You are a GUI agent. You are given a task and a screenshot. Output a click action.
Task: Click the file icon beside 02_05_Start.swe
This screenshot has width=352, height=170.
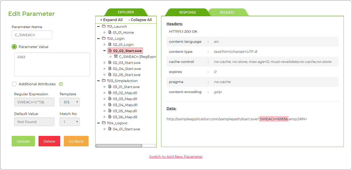110,75
